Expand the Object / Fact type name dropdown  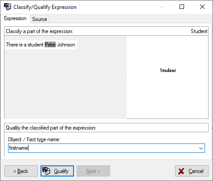201,148
